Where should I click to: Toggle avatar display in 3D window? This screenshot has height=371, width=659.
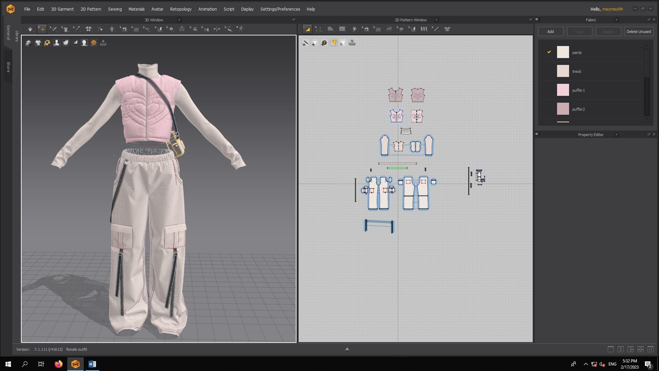pos(57,43)
